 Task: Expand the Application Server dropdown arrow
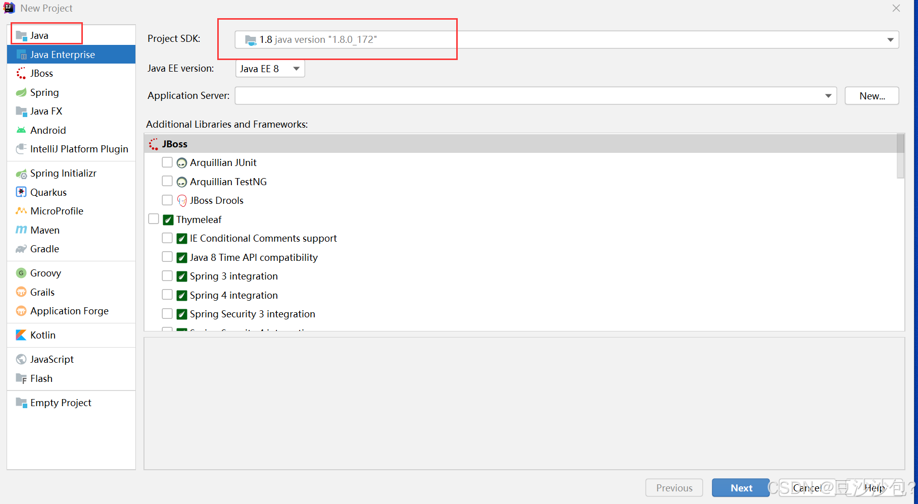(828, 96)
